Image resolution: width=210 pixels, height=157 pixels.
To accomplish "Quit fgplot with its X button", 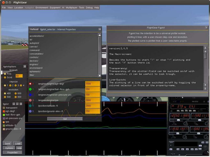I will tap(21, 104).
